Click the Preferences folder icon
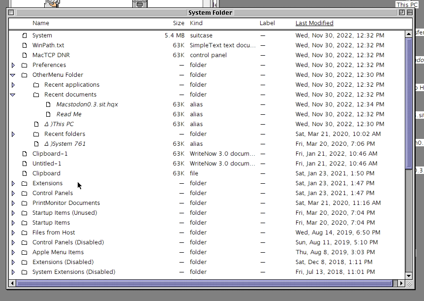The width and height of the screenshot is (424, 301). pyautogui.click(x=26, y=65)
